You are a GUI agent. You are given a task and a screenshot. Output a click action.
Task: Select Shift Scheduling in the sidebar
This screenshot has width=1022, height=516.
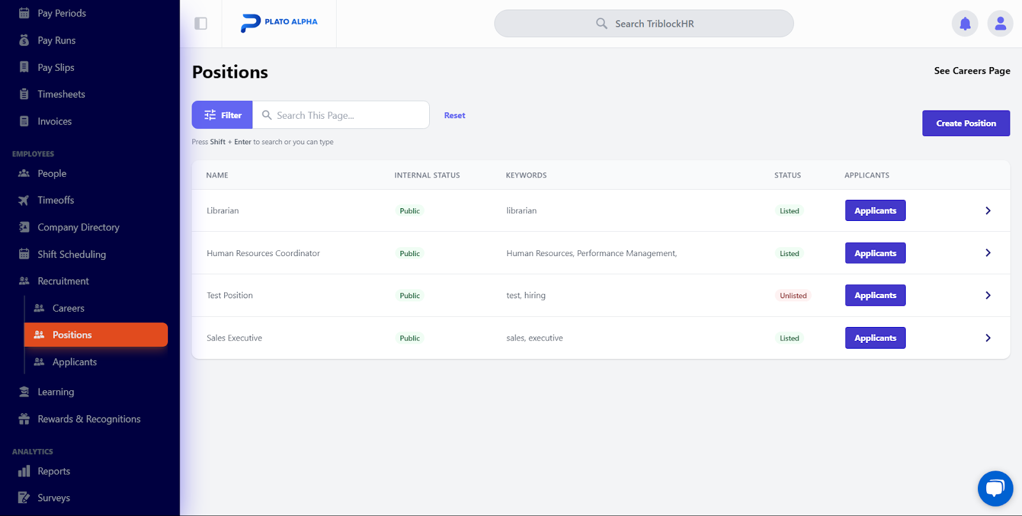[x=72, y=254]
